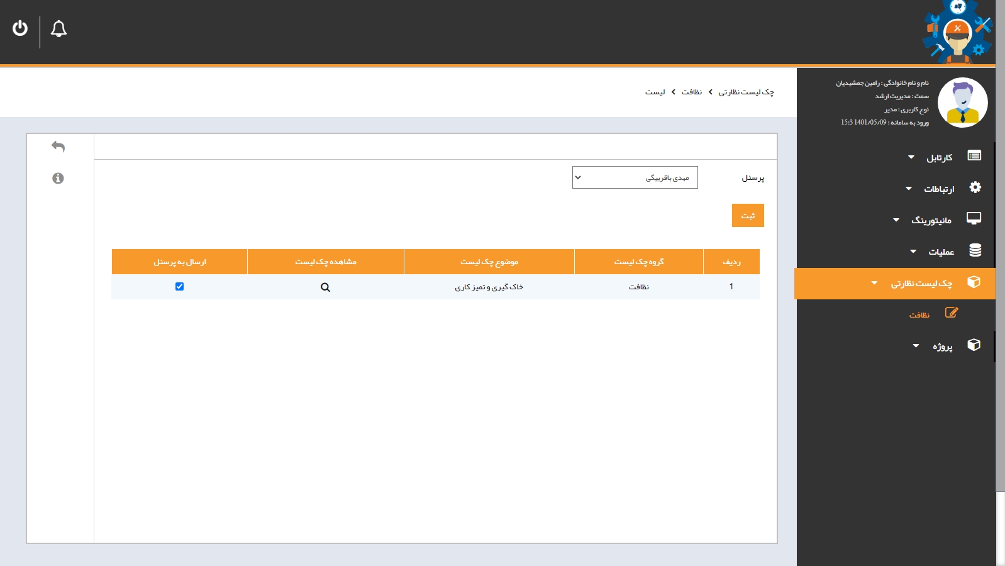Click نظافت breadcrumb link
Screen dimensions: 1005x566
point(691,92)
